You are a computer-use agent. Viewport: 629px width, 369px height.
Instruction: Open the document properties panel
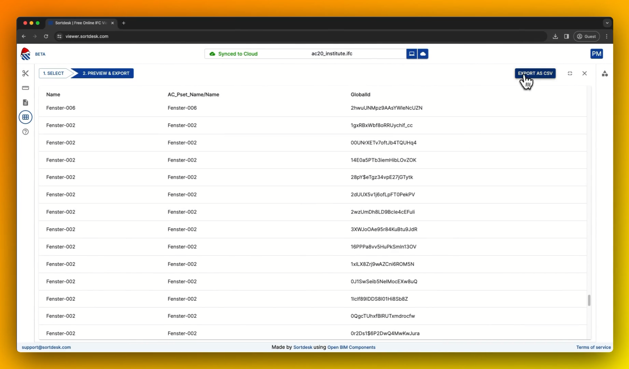(x=25, y=102)
